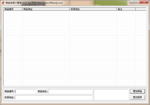Click the 退出程序 button
This screenshot has width=150, height=105.
click(x=137, y=97)
